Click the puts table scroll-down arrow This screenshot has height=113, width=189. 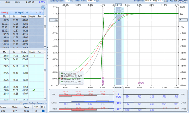point(45,99)
